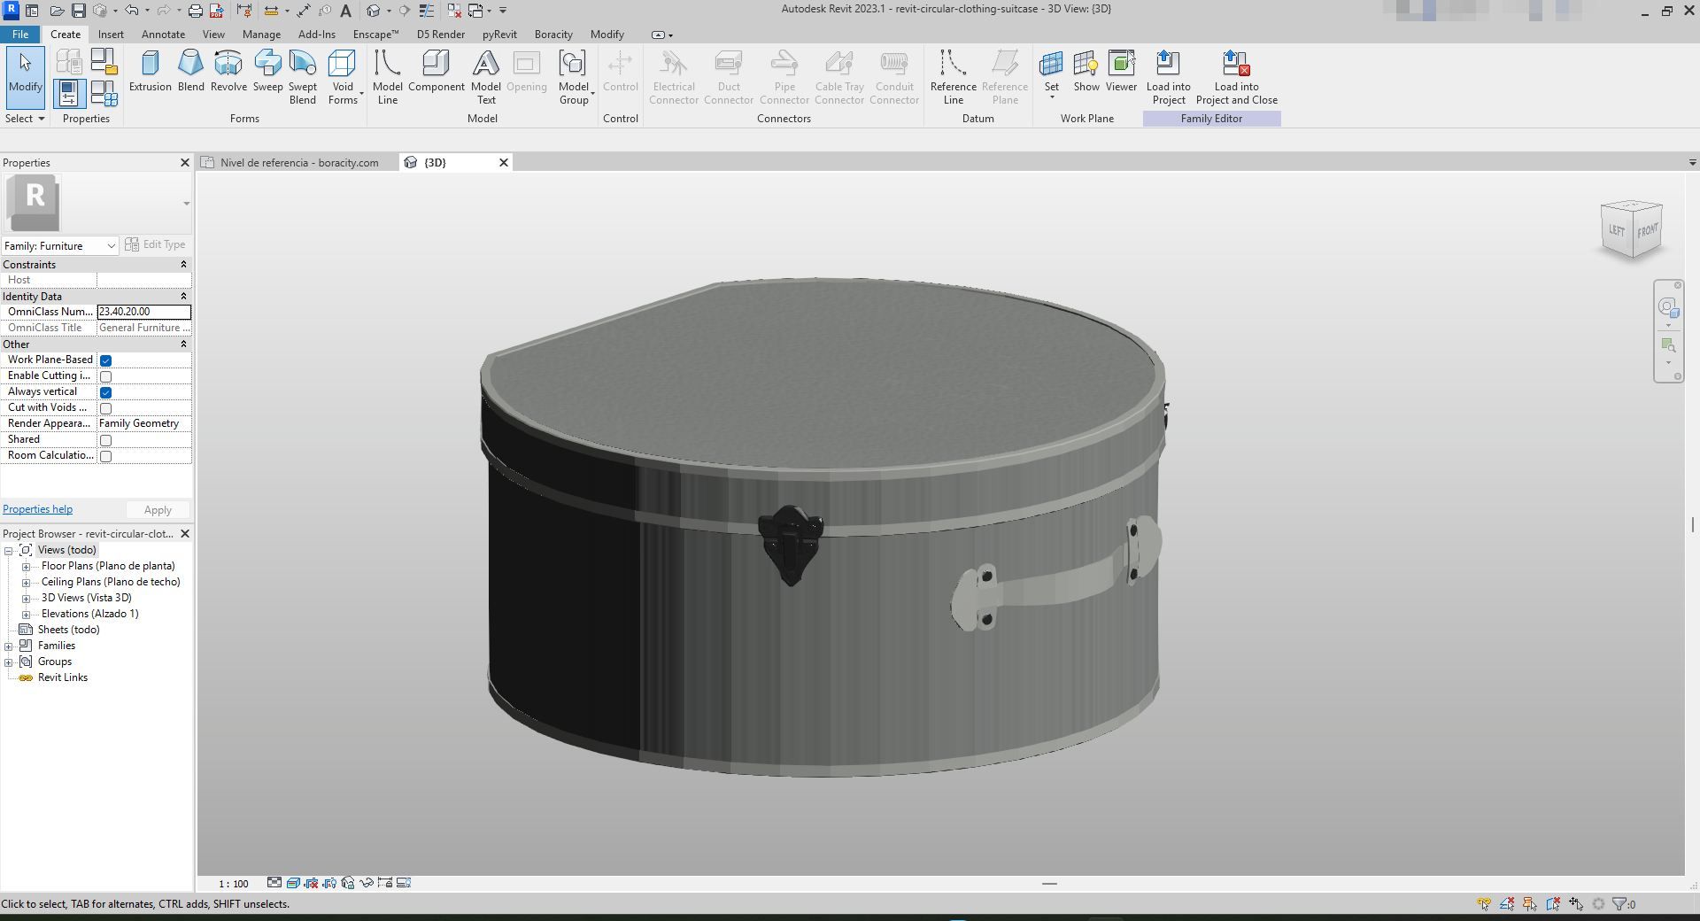Click the Save icon in quick access toolbar

coord(79,11)
